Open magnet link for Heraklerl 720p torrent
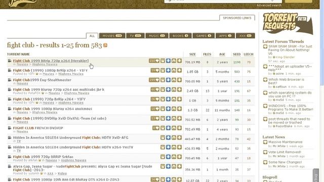324x182 pixels. click(x=174, y=61)
